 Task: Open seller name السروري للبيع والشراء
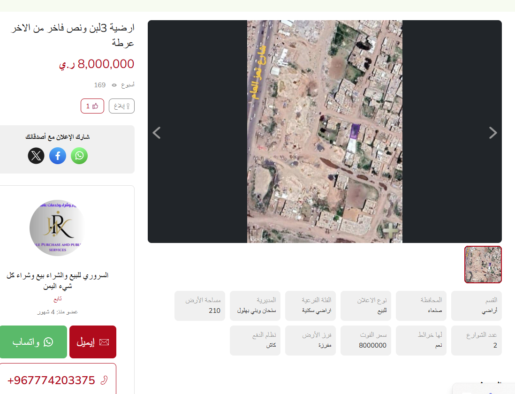coord(58,280)
